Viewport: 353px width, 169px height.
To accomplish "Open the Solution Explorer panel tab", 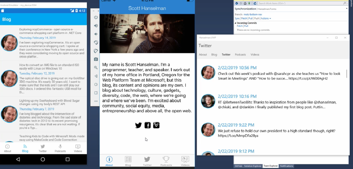I will (253, 166).
